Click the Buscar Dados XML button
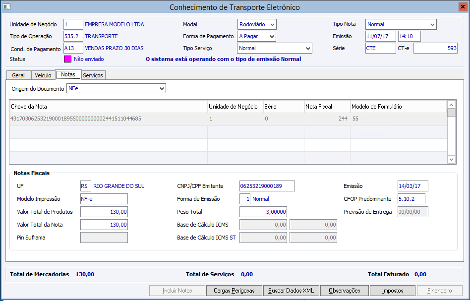 (x=291, y=291)
